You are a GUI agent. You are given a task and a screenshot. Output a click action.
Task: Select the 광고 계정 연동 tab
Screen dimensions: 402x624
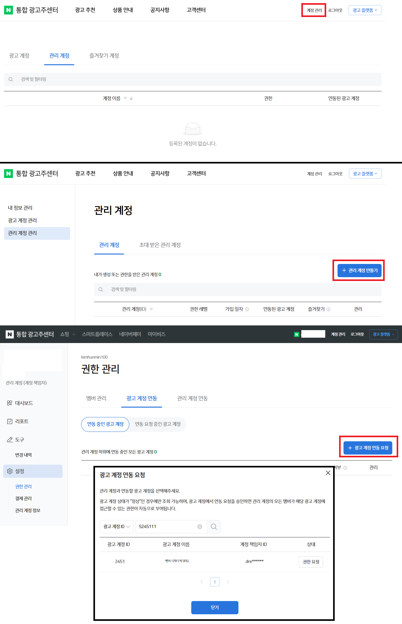(142, 398)
